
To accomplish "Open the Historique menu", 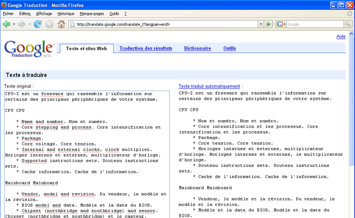I will [66, 13].
